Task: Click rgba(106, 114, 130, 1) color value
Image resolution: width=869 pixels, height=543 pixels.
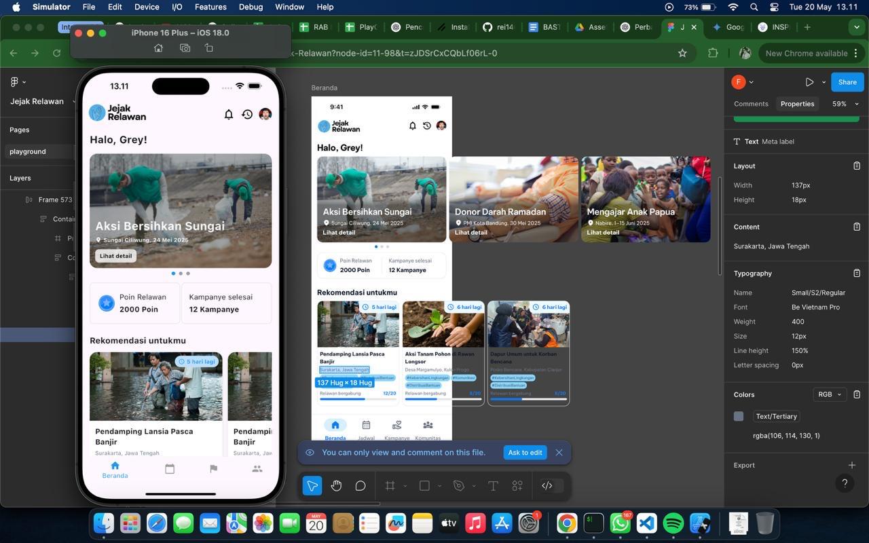Action: coord(786,436)
